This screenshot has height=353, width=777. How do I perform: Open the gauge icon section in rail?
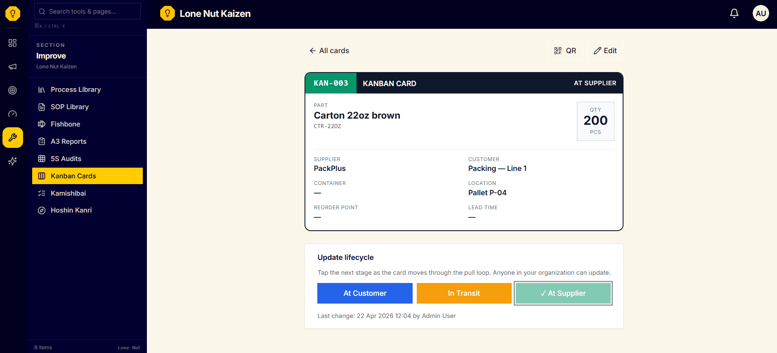(13, 114)
